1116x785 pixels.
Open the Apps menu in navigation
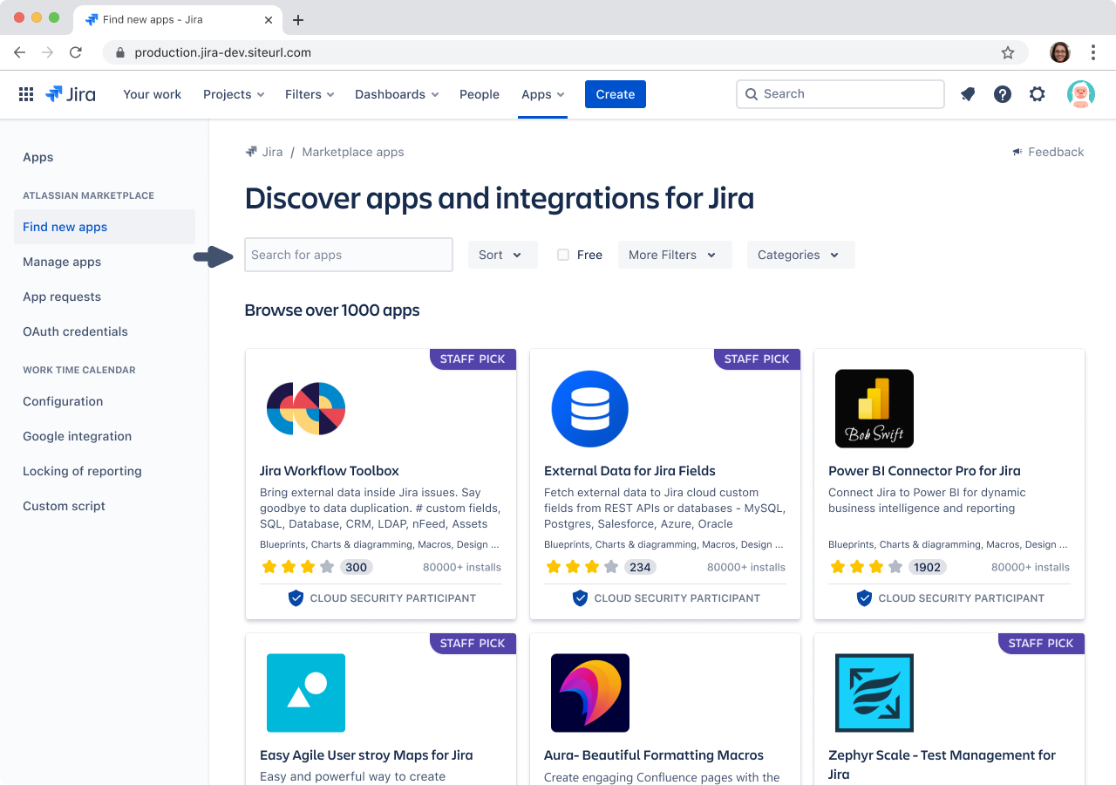point(542,94)
